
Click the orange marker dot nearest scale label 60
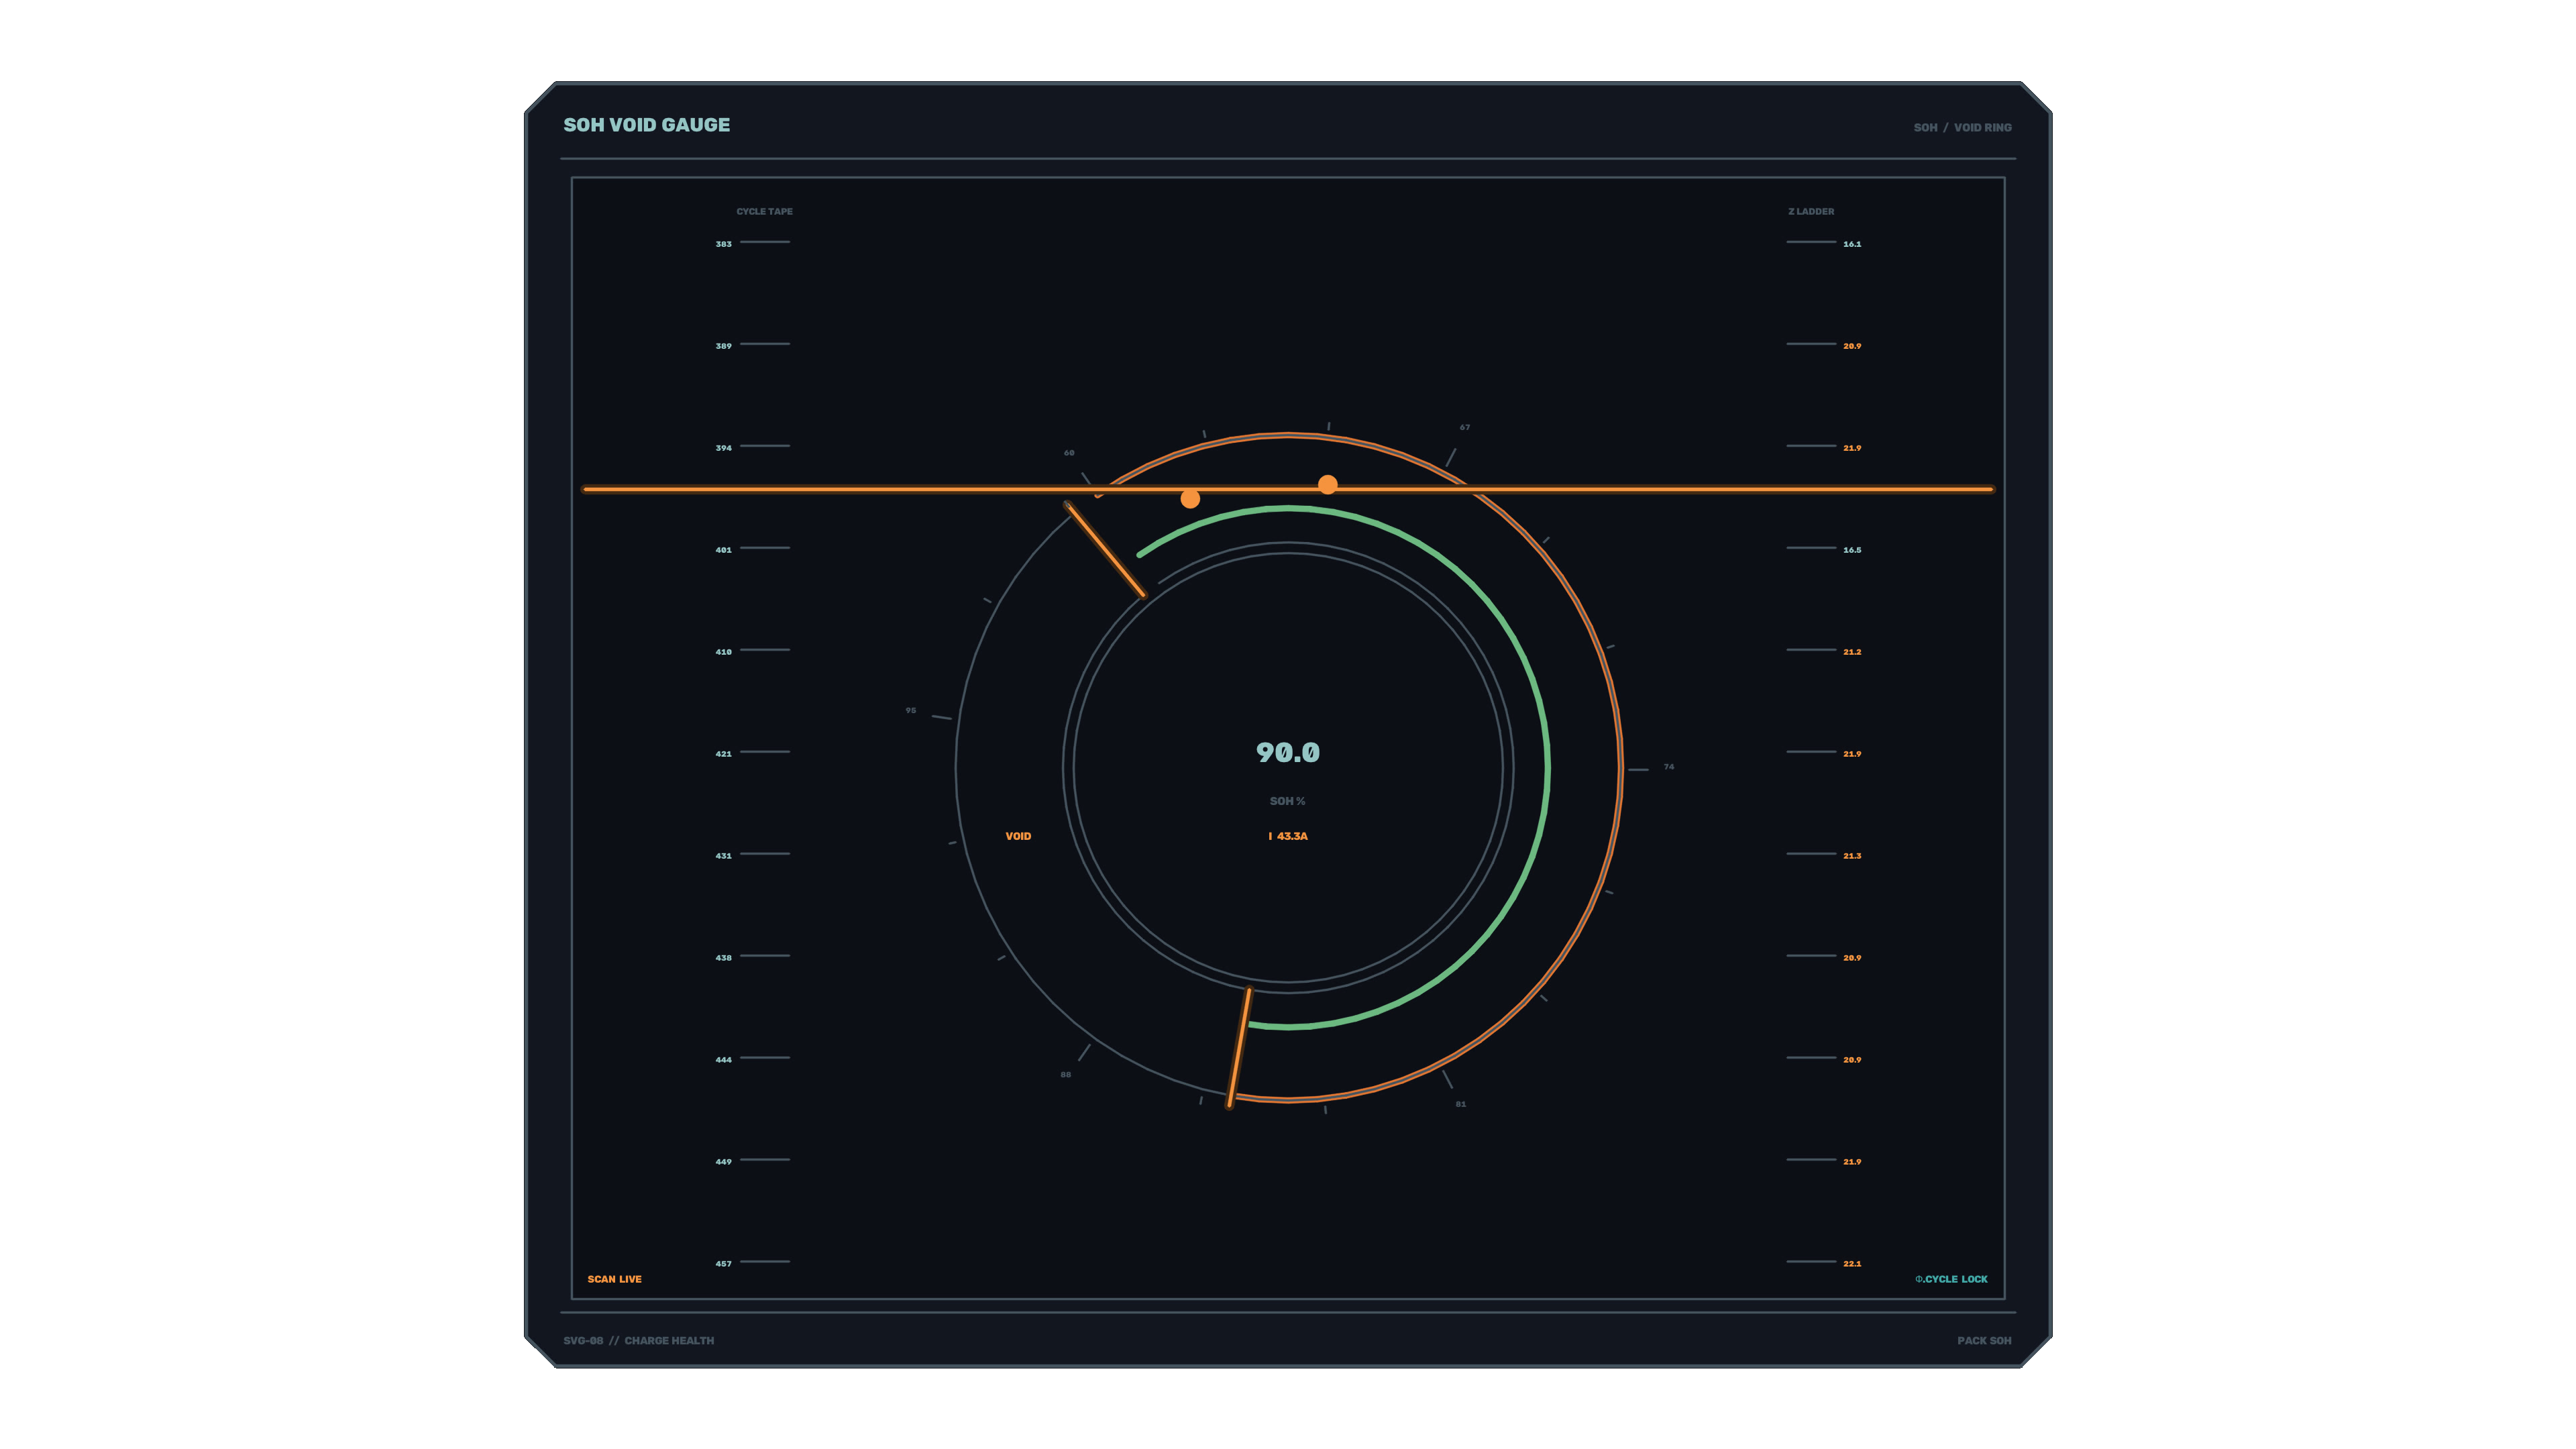coord(1190,499)
